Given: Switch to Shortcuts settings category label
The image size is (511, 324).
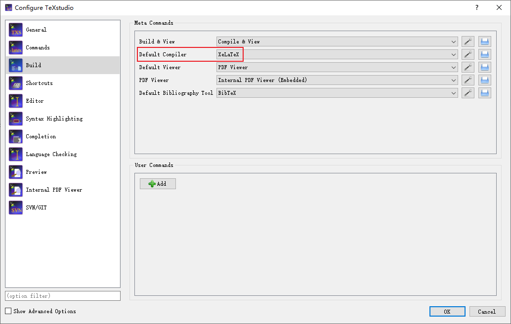Looking at the screenshot, I should coord(39,83).
